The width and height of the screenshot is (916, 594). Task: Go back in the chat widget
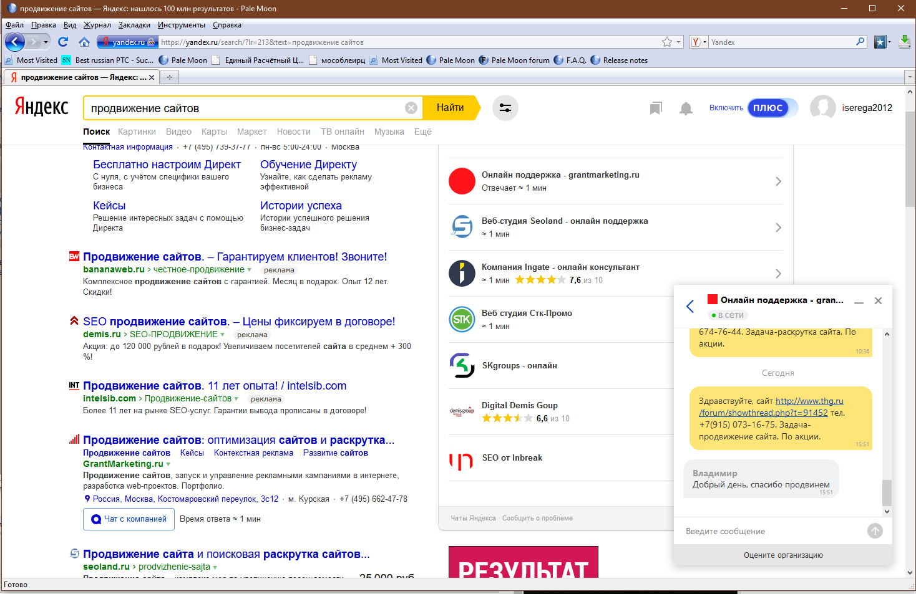[690, 306]
